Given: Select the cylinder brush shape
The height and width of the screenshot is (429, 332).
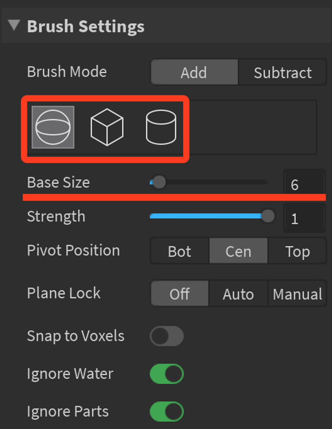Looking at the screenshot, I should click(x=161, y=127).
